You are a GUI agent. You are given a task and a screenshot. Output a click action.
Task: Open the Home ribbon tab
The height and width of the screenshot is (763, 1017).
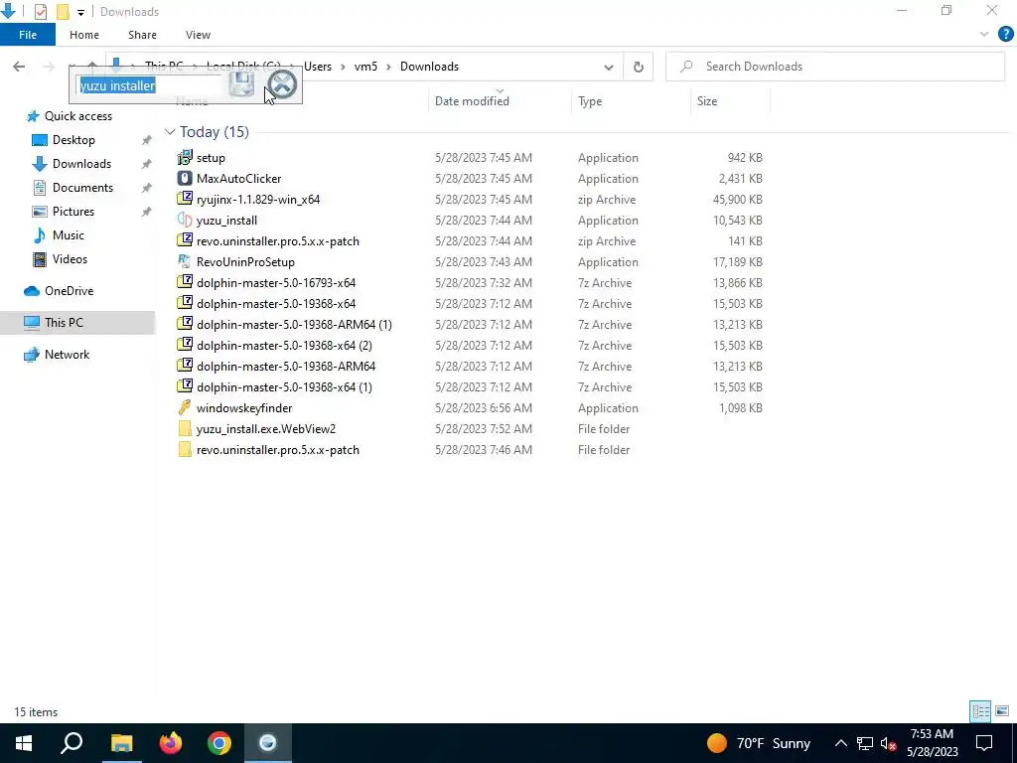click(x=84, y=35)
